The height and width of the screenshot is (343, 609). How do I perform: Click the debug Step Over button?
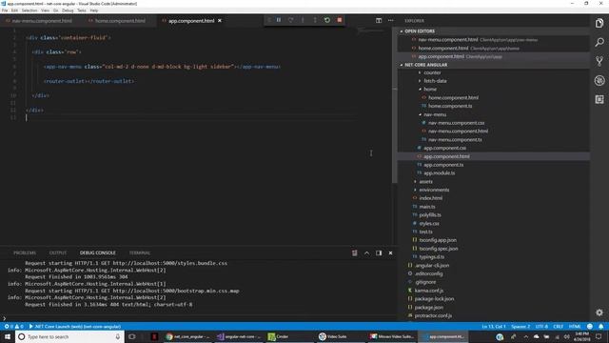click(x=290, y=20)
